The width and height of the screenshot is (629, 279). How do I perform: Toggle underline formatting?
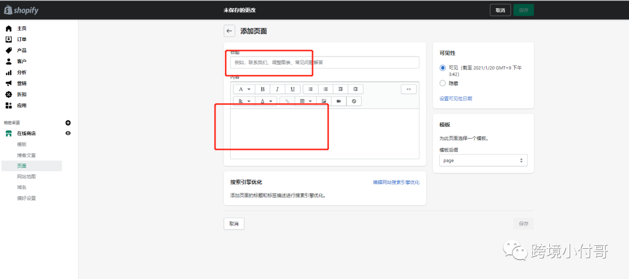292,89
